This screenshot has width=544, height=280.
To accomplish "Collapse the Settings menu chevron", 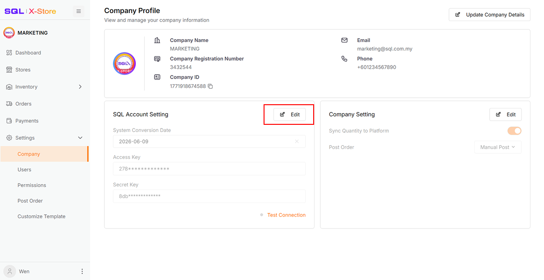I will tap(80, 138).
